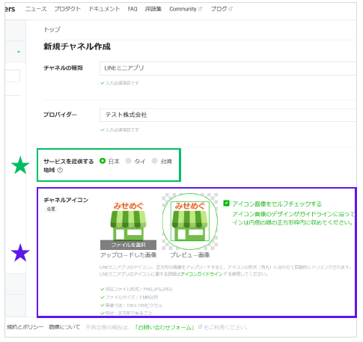The image size is (363, 342).
Task: Open the 用語集 menu item
Action: pyautogui.click(x=153, y=9)
